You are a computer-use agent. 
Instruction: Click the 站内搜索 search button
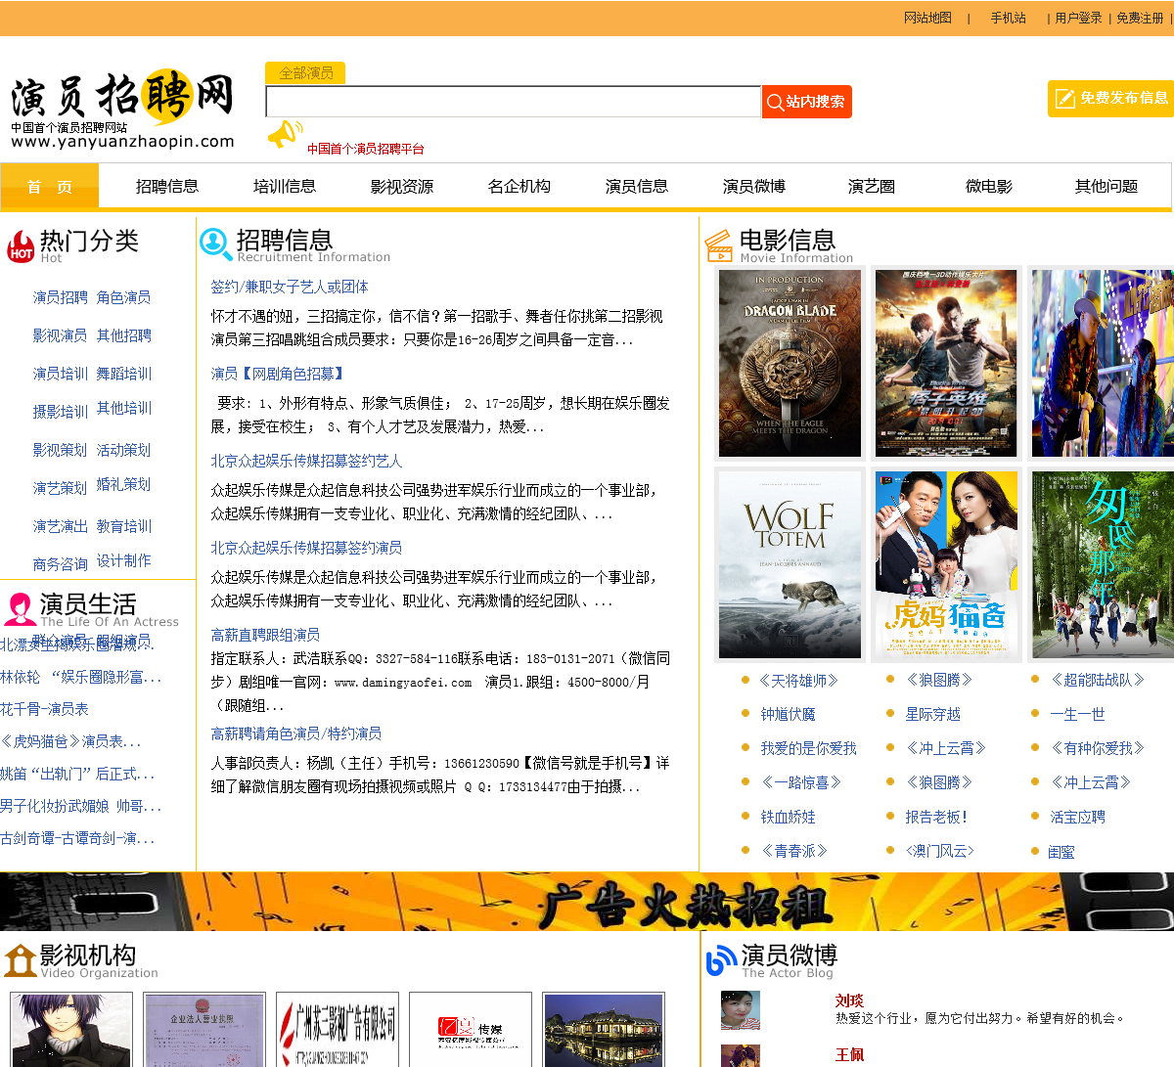807,102
